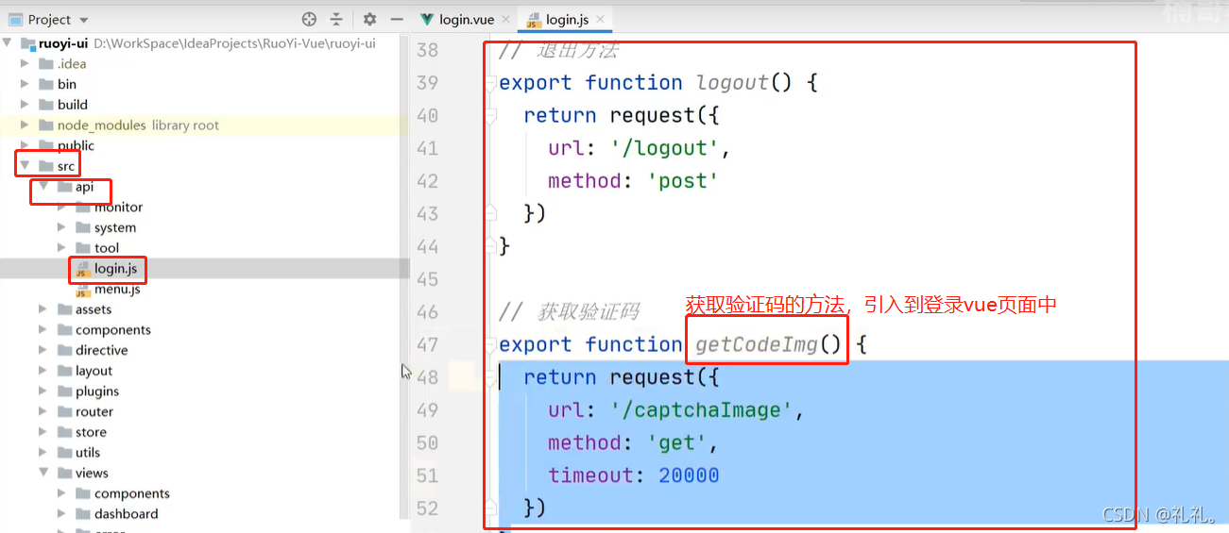This screenshot has width=1229, height=533.
Task: Click the ruoyi-ui project module icon
Action: [x=26, y=43]
